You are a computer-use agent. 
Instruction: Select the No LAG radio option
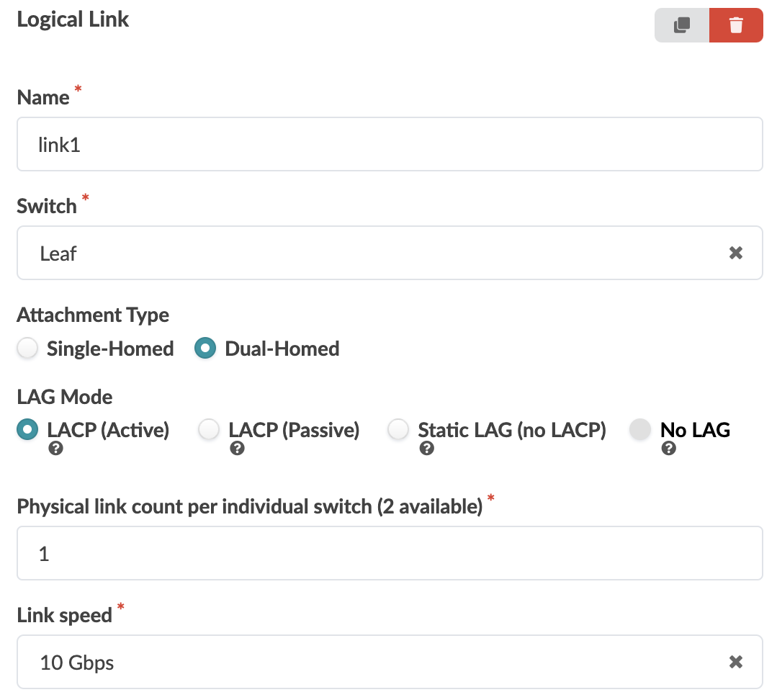639,430
